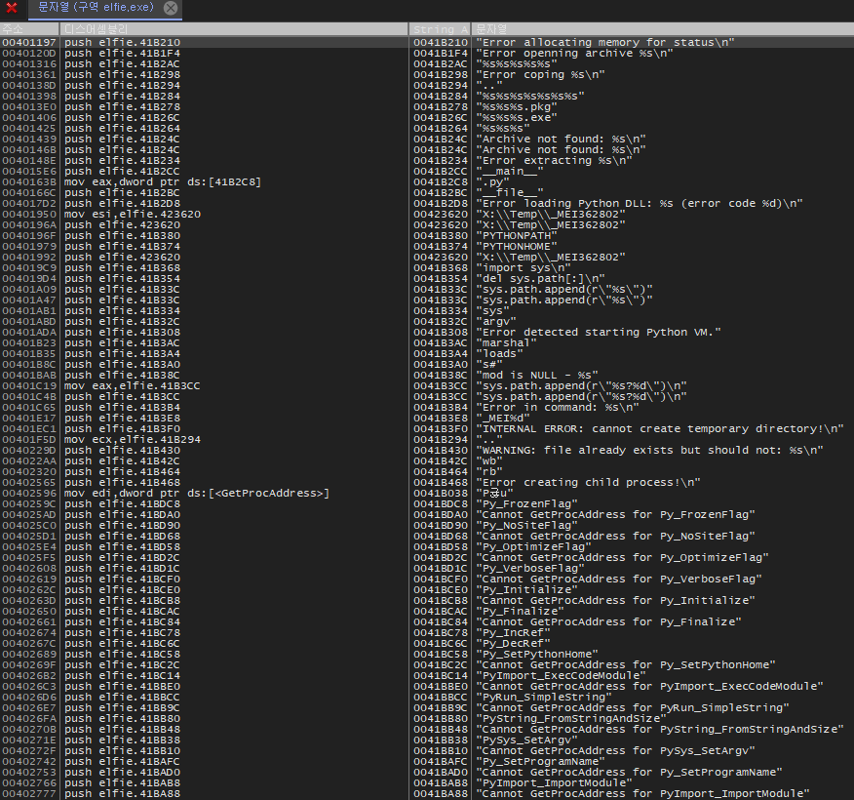The image size is (854, 800).
Task: Click address 0040196A cell
Action: [x=29, y=225]
